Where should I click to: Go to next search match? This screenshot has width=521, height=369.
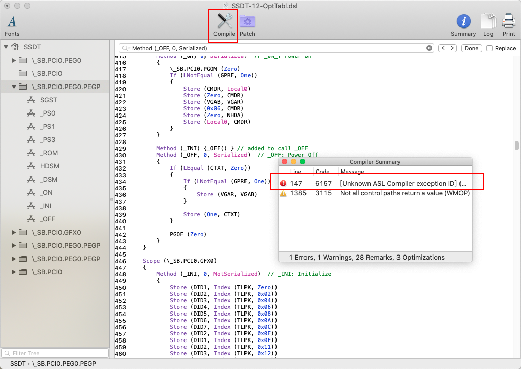[452, 48]
